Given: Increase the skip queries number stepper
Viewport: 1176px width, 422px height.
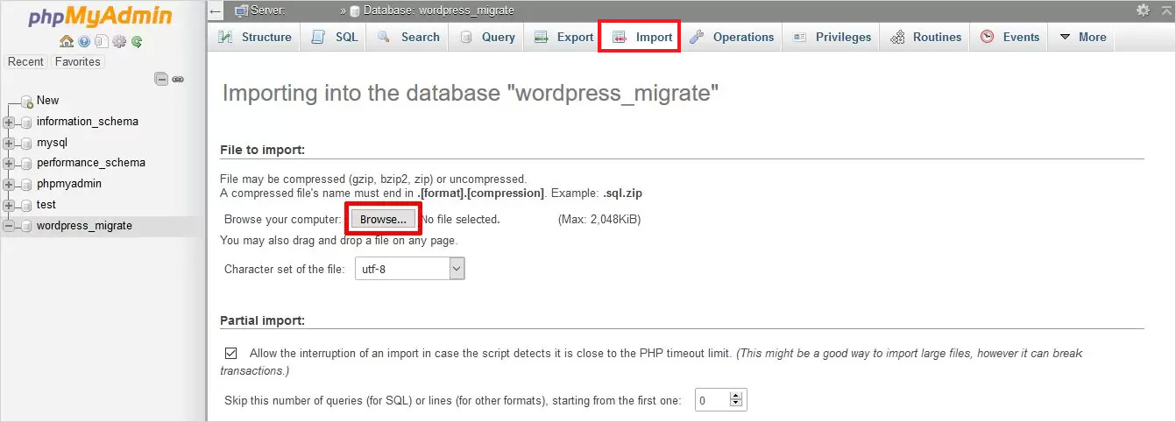Looking at the screenshot, I should [736, 396].
